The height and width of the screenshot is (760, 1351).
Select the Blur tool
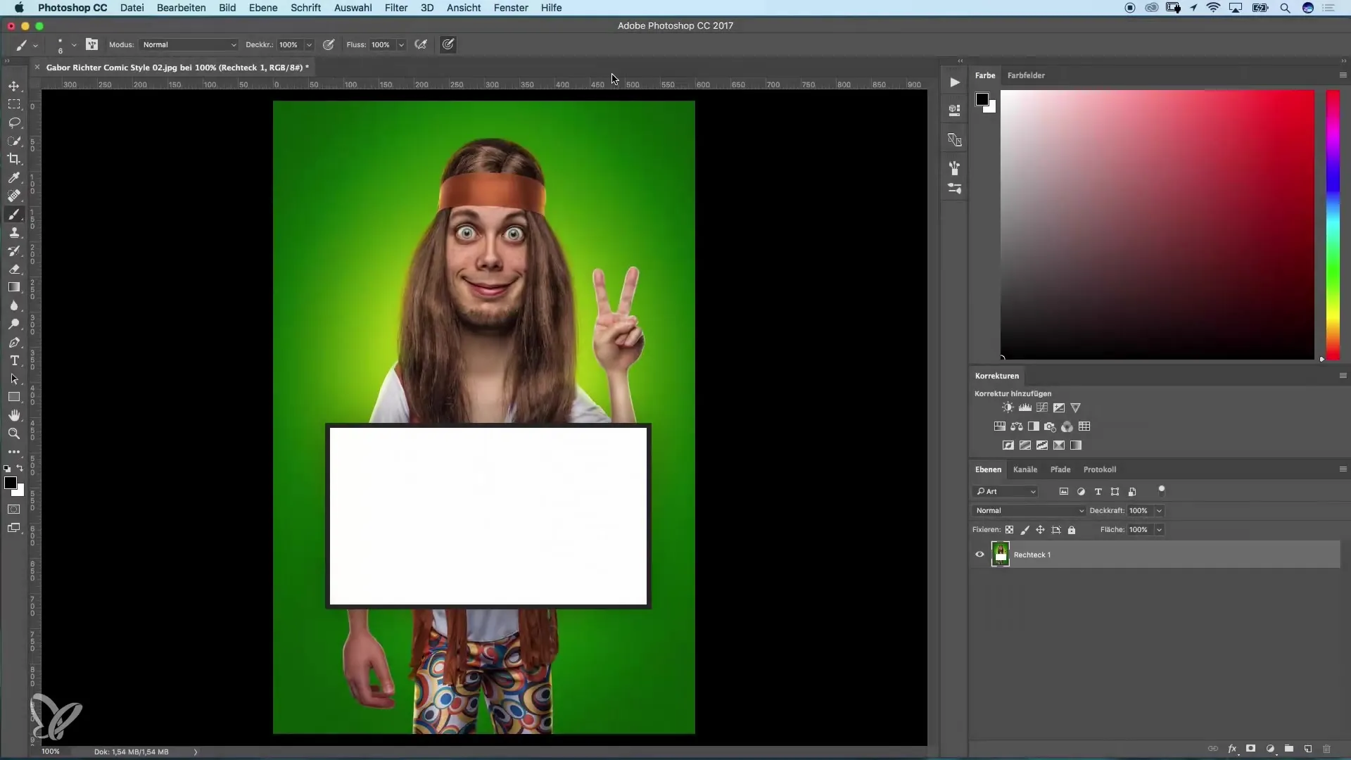(x=14, y=305)
